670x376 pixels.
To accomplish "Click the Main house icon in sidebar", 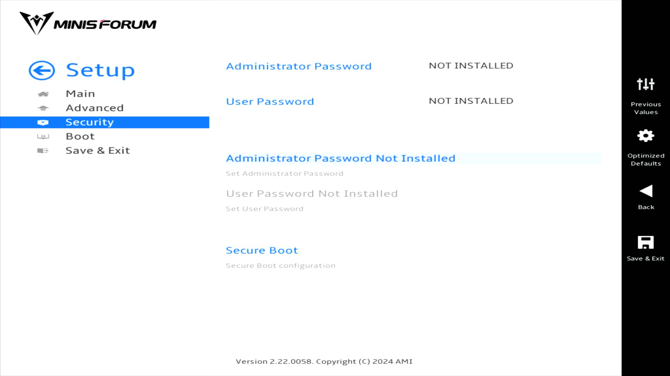I will (x=43, y=94).
